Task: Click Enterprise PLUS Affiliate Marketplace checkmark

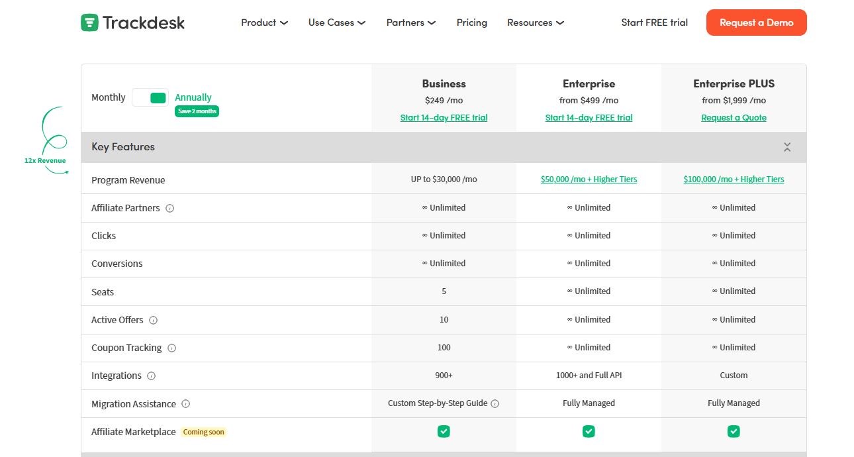Action: coord(734,432)
